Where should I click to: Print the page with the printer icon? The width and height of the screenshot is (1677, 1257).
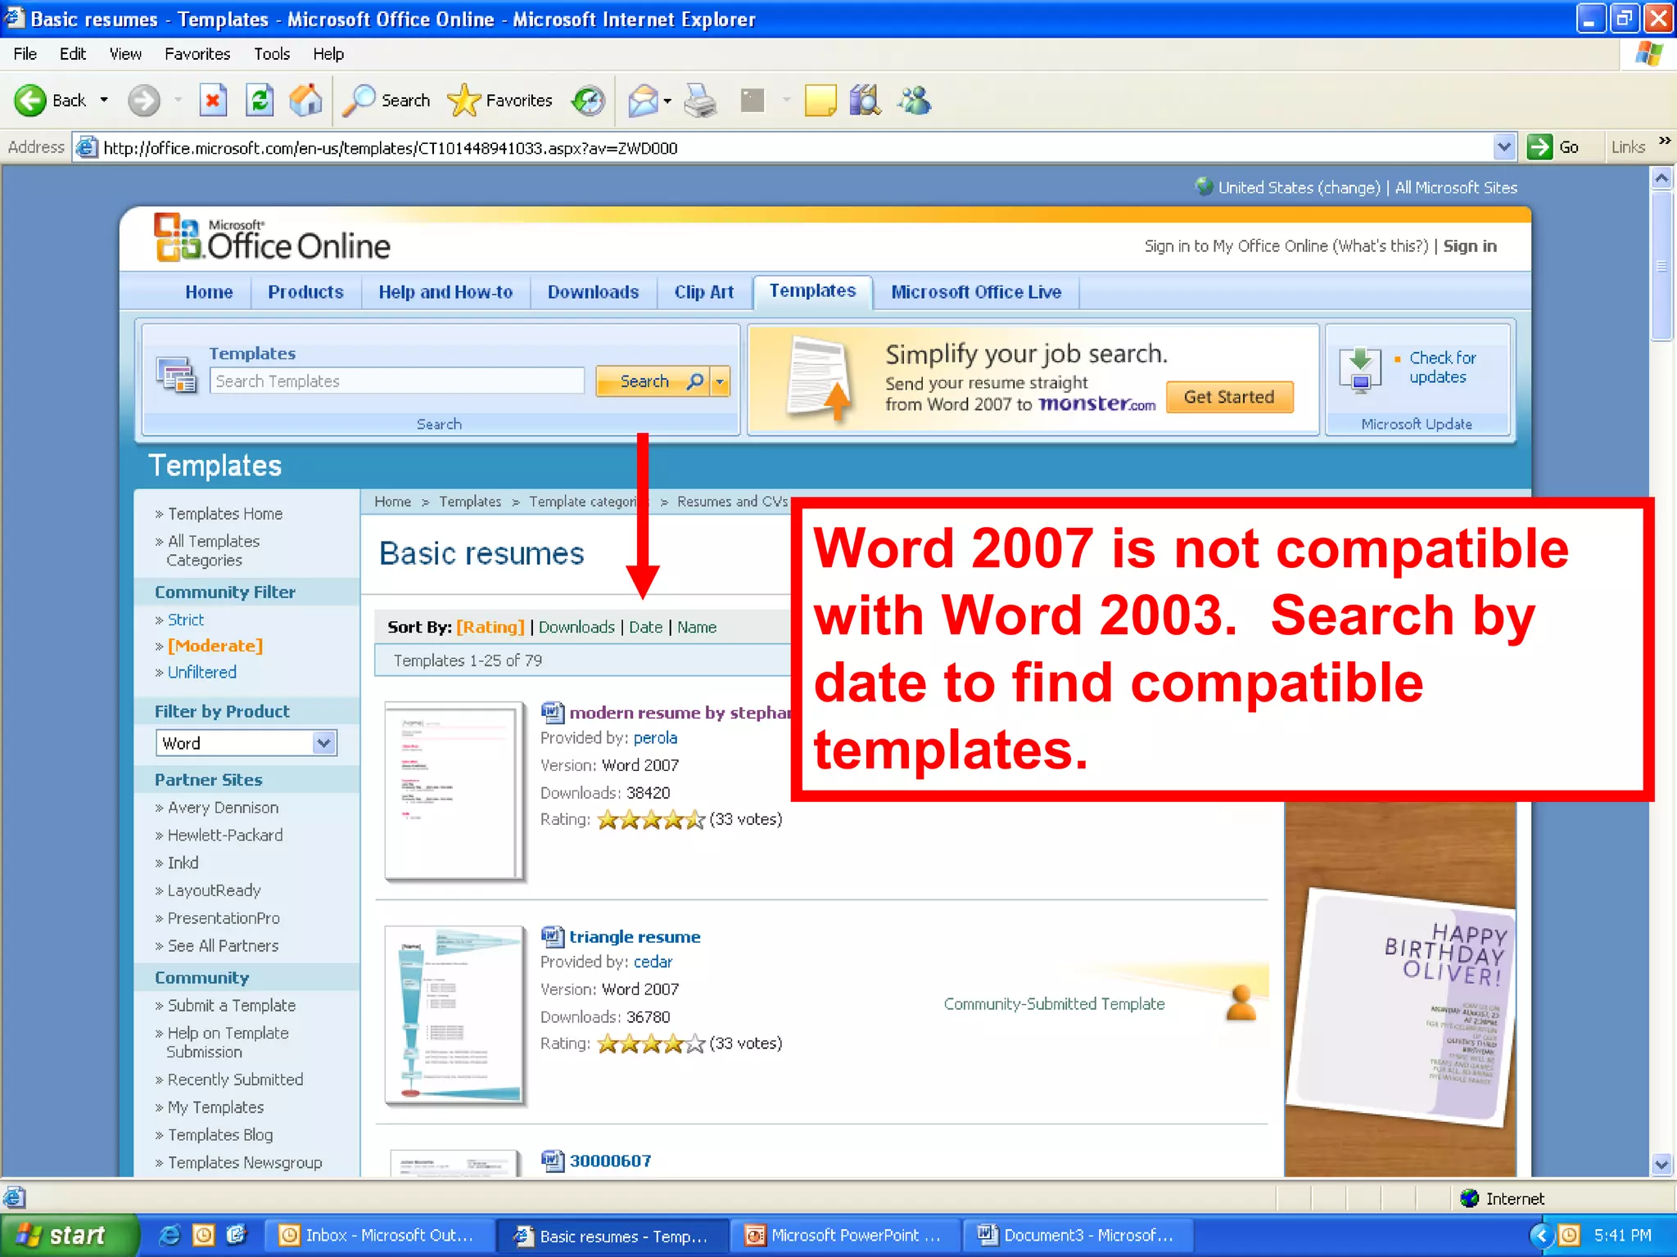click(700, 101)
